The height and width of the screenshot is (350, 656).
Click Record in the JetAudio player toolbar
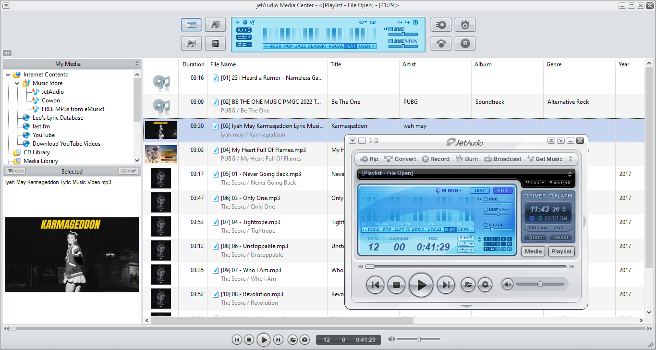(x=436, y=159)
